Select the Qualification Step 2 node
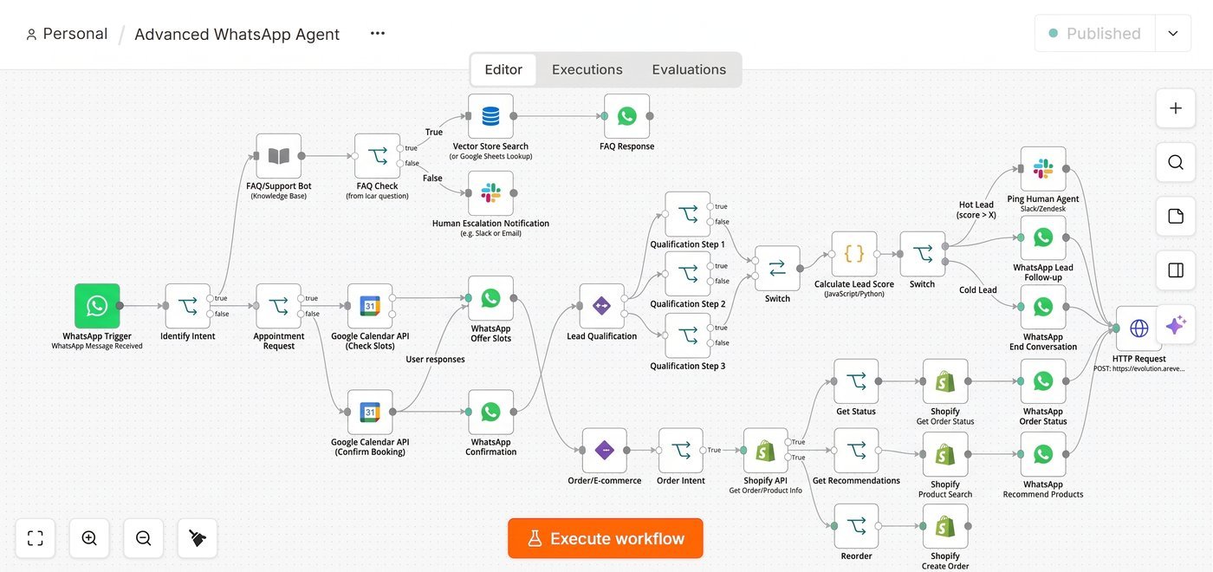The image size is (1213, 572). click(687, 274)
